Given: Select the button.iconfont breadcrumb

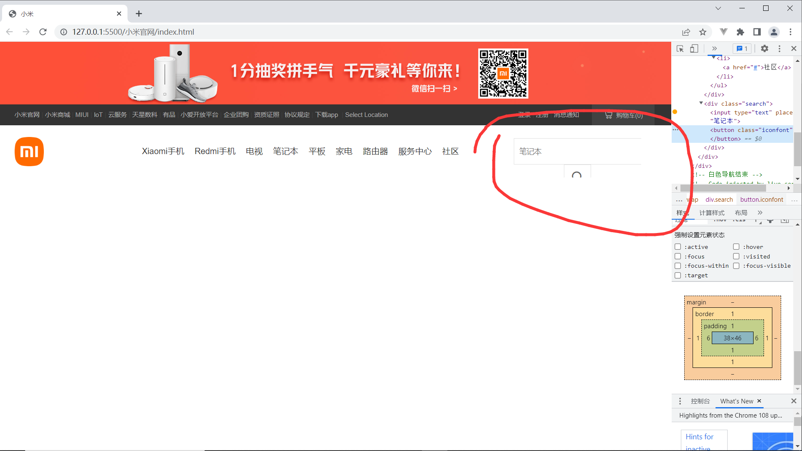Looking at the screenshot, I should coord(761,200).
